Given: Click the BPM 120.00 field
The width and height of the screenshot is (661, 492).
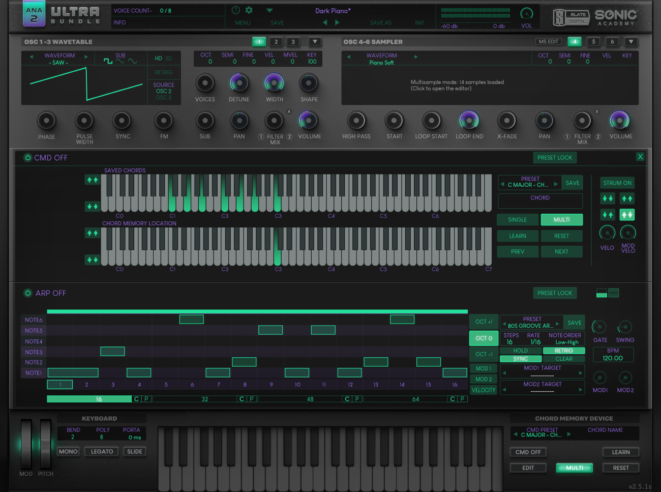Looking at the screenshot, I should click(613, 355).
